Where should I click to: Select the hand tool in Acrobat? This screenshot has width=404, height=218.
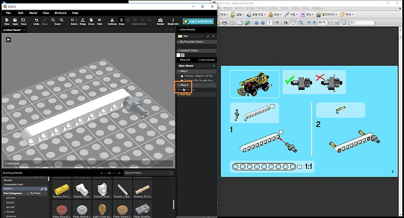[293, 22]
